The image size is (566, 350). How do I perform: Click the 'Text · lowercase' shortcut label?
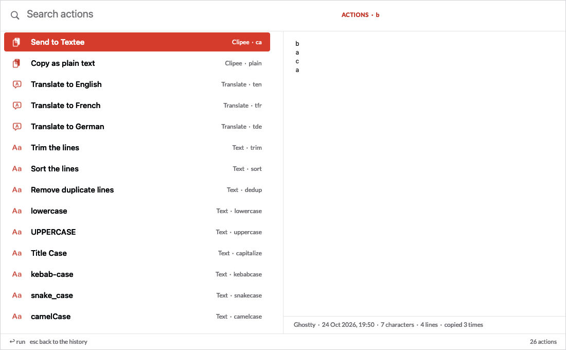pyautogui.click(x=239, y=211)
